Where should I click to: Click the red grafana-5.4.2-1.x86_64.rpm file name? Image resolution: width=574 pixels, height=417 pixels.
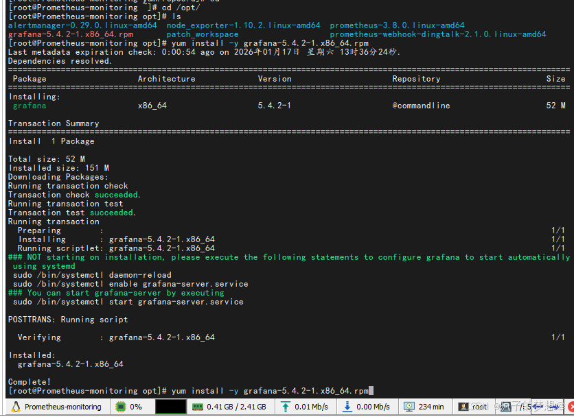click(71, 34)
